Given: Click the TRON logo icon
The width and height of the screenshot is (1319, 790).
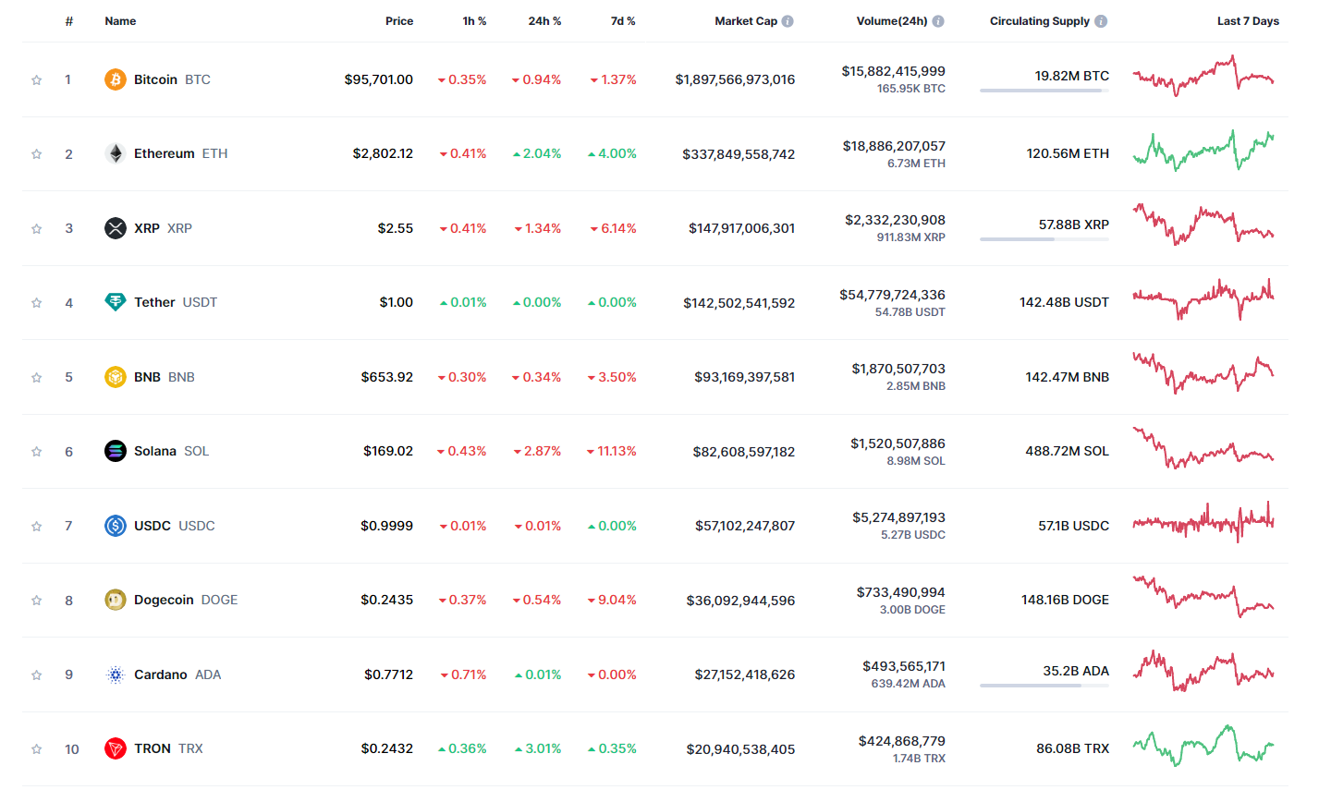Looking at the screenshot, I should [x=115, y=748].
